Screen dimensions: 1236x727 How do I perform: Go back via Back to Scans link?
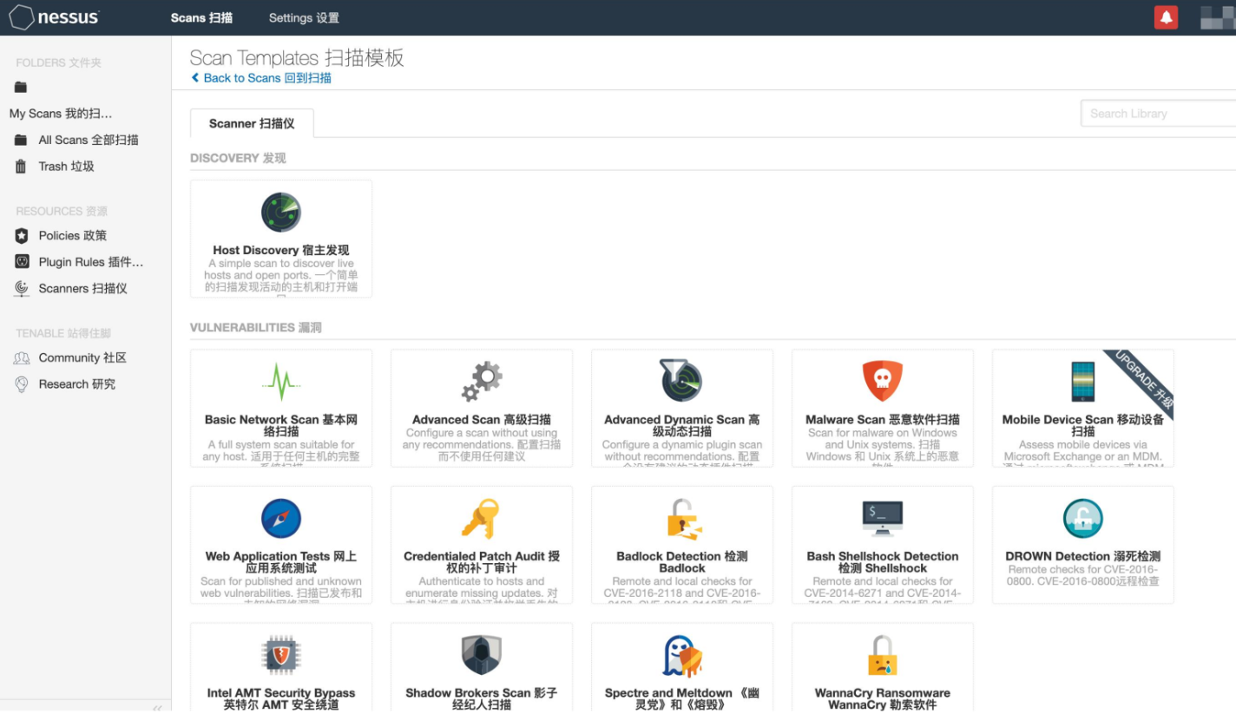(261, 78)
